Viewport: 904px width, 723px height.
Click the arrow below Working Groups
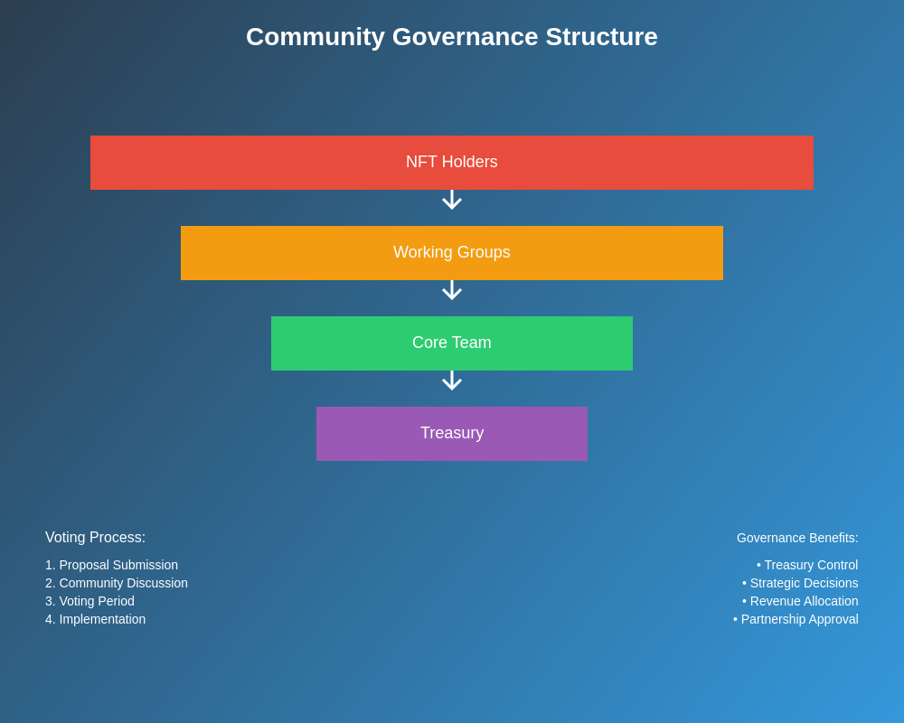point(452,290)
